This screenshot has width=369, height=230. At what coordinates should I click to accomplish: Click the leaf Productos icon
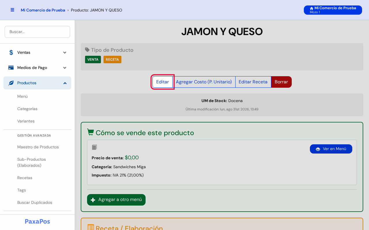point(11,83)
